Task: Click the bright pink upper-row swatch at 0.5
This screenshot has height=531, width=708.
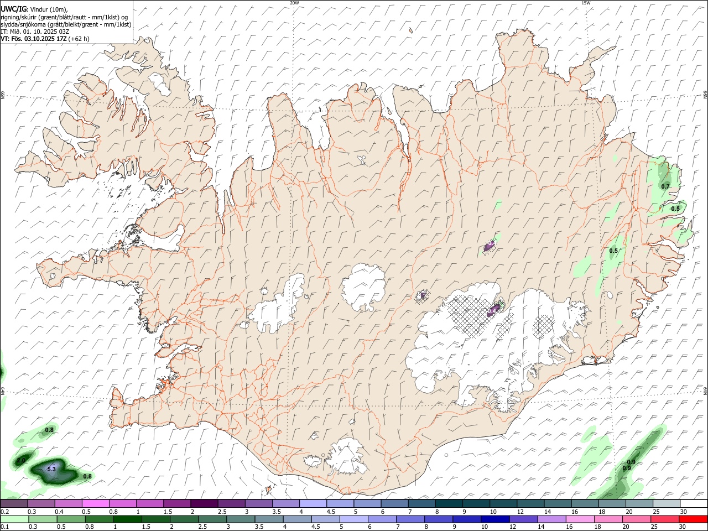Action: click(95, 503)
